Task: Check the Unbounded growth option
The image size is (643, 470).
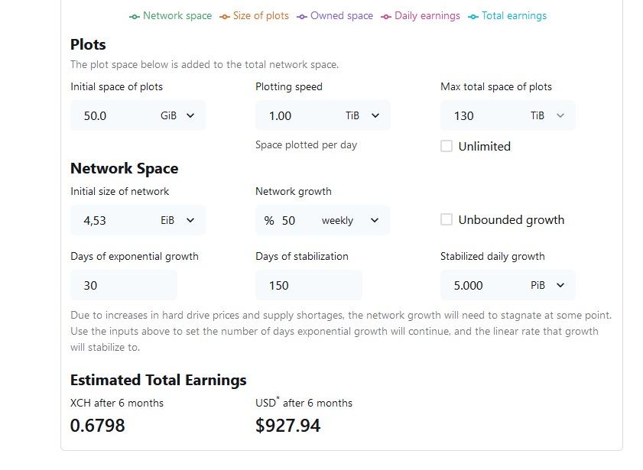Action: click(447, 219)
